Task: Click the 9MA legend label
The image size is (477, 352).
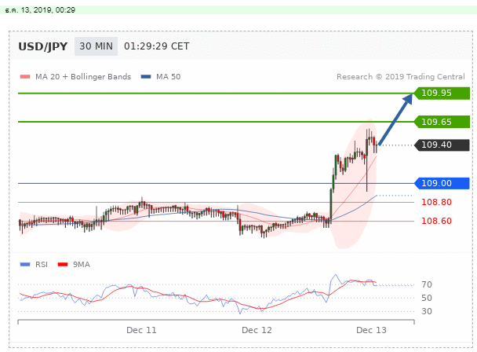Action: coord(82,265)
